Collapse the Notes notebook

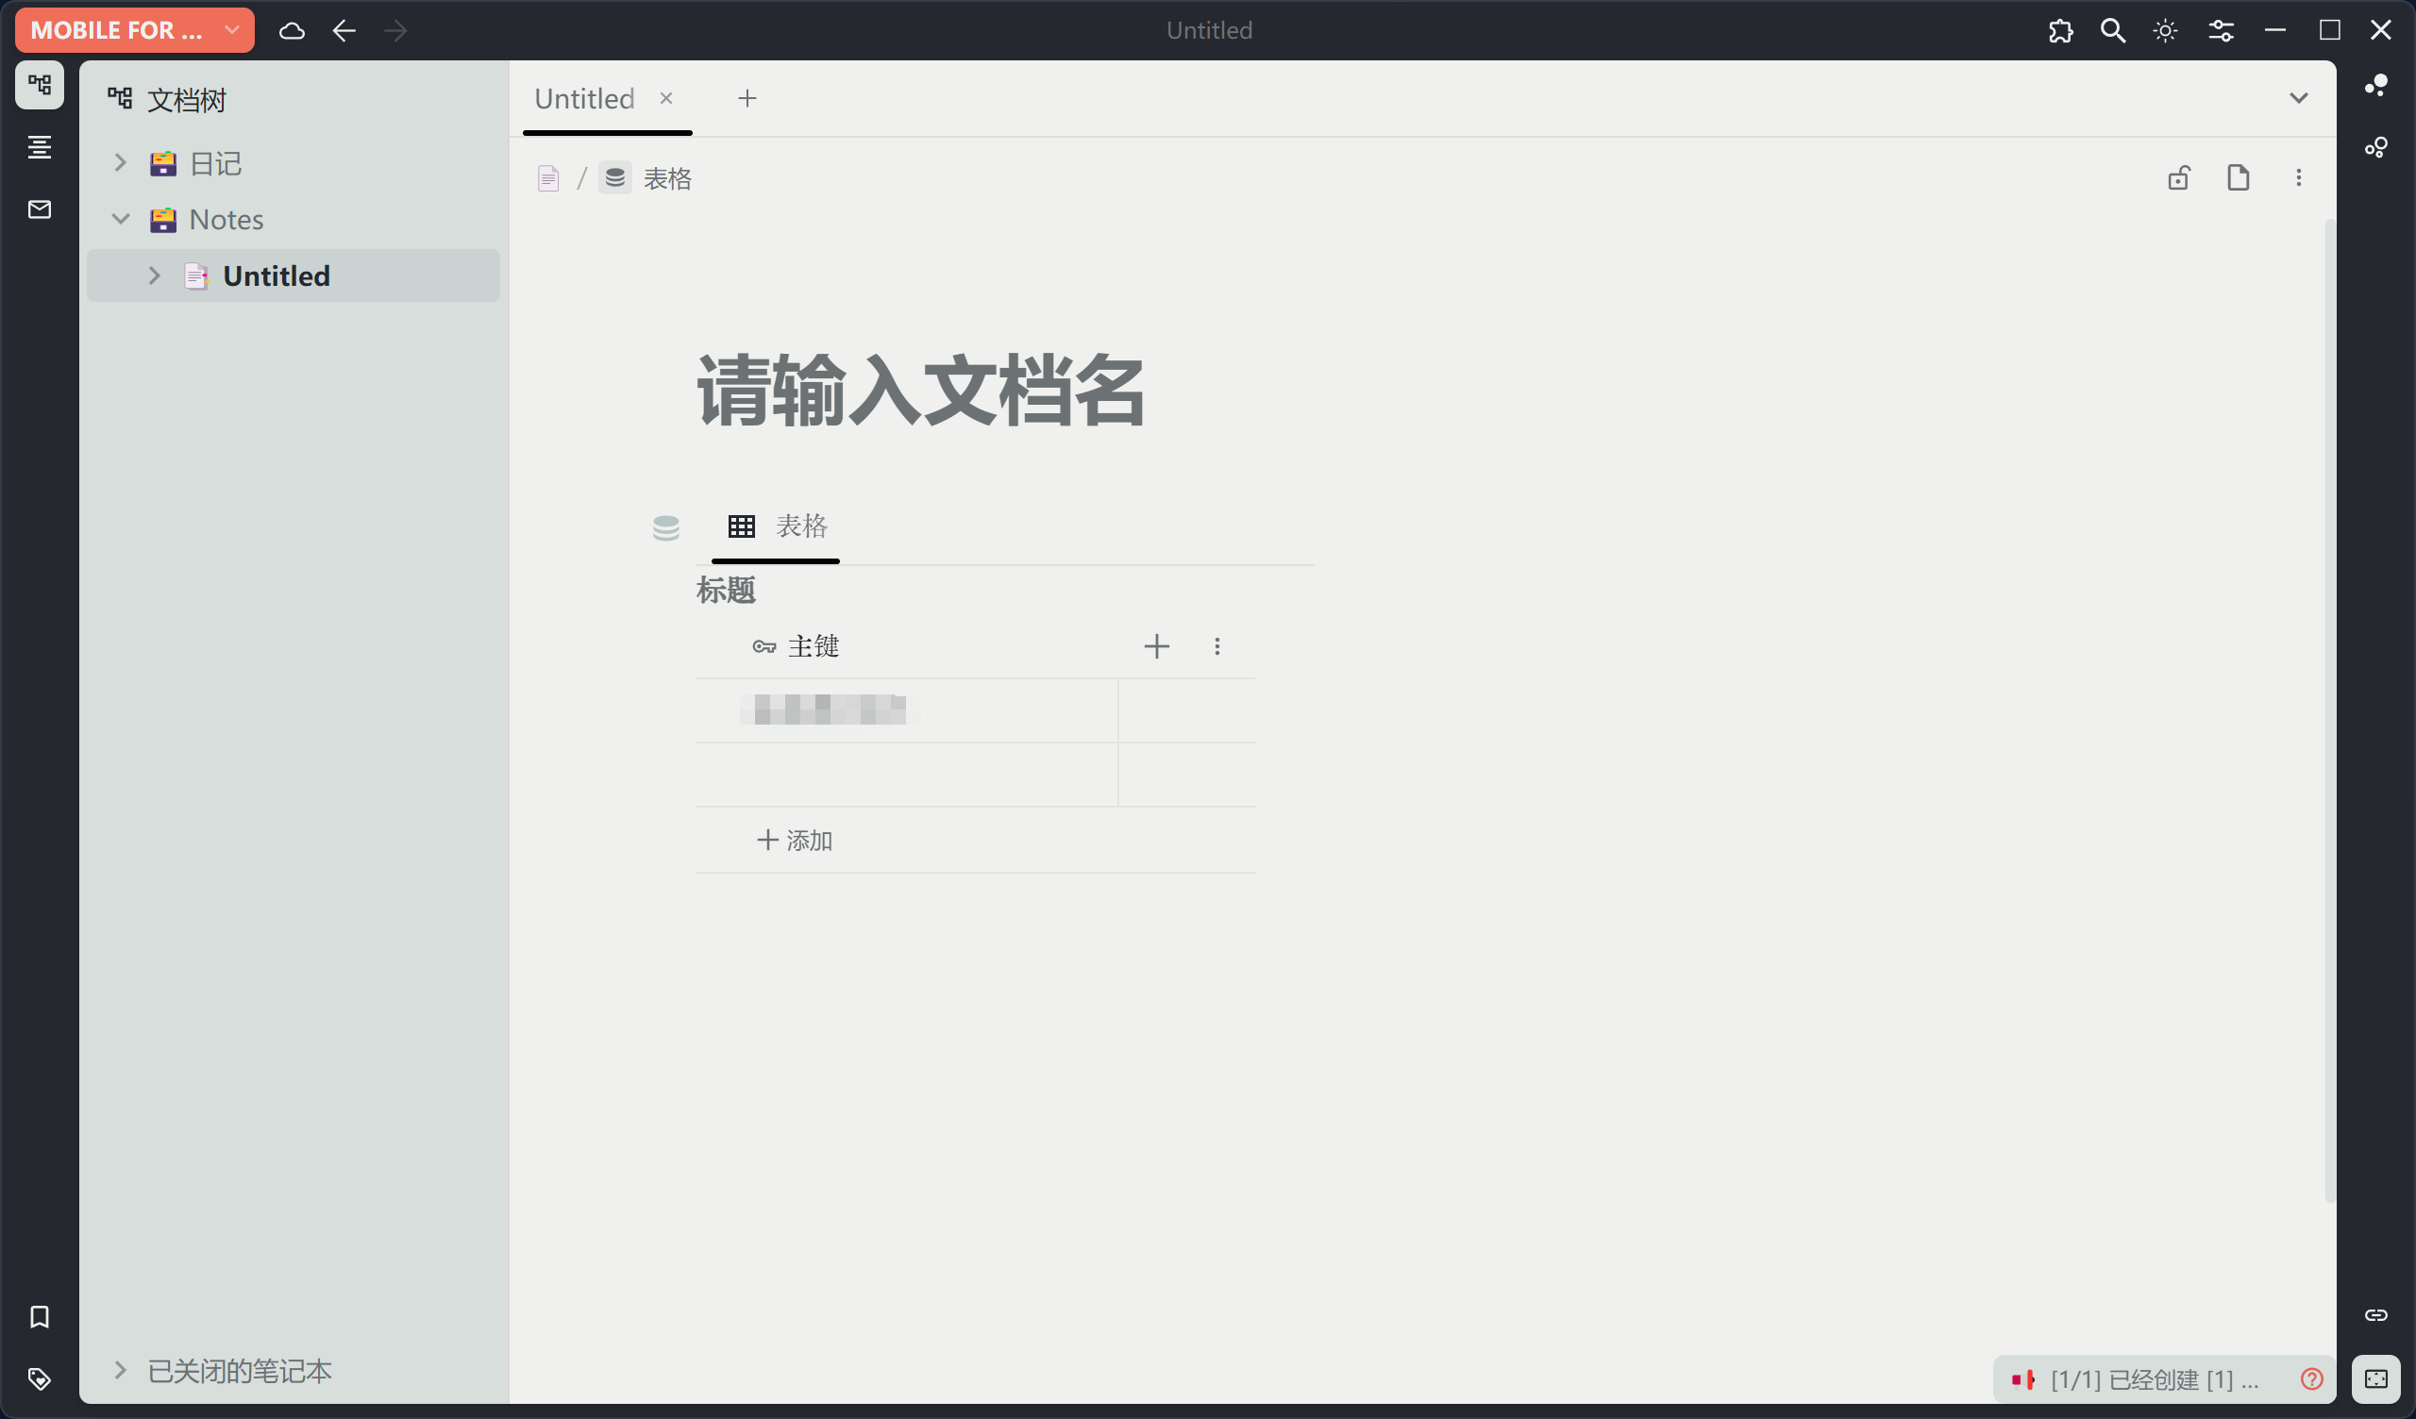click(121, 220)
